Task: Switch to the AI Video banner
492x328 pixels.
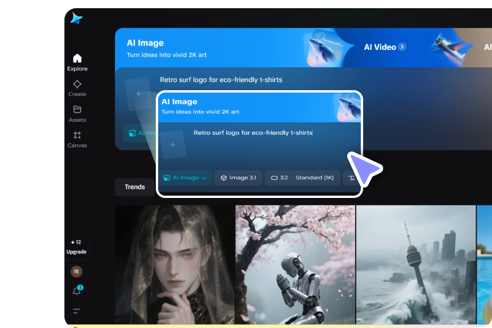Action: point(380,47)
